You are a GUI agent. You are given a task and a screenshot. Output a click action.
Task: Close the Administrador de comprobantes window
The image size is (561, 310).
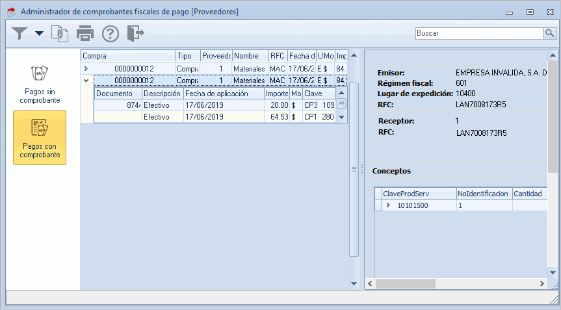point(550,12)
